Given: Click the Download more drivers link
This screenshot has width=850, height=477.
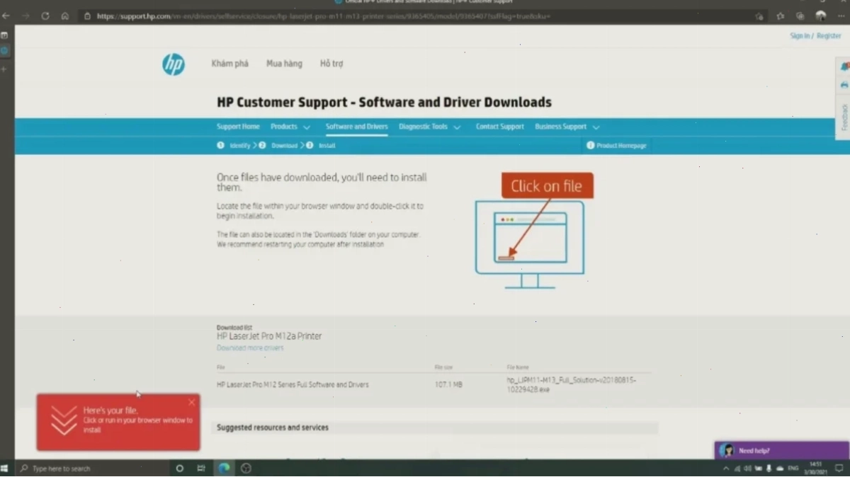Looking at the screenshot, I should coord(250,348).
